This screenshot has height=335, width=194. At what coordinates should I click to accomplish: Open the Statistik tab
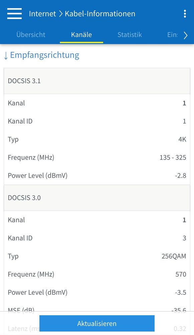[130, 35]
